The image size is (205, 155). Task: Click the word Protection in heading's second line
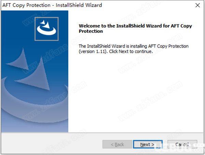(91, 31)
